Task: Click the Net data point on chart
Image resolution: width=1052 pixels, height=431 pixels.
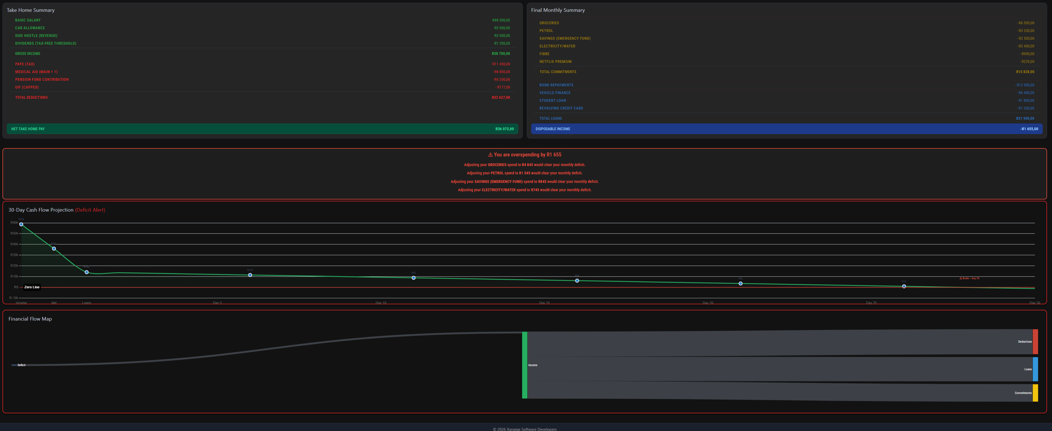Action: pyautogui.click(x=54, y=249)
